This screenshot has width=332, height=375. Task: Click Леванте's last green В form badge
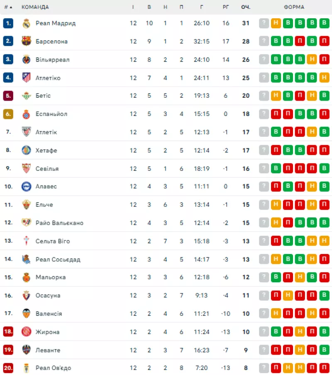(325, 350)
